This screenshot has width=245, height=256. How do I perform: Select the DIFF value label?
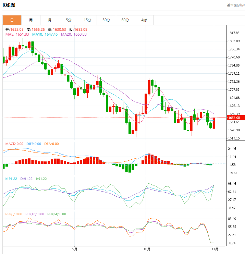coord(34,144)
